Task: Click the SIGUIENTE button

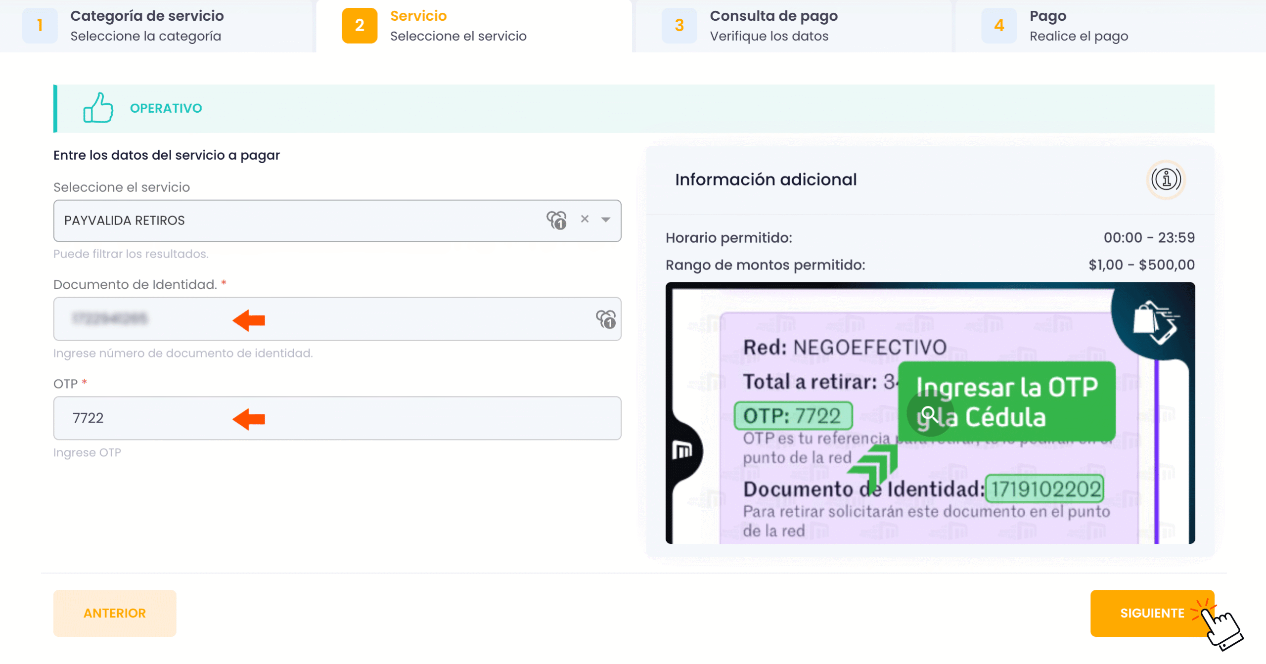Action: (x=1152, y=613)
